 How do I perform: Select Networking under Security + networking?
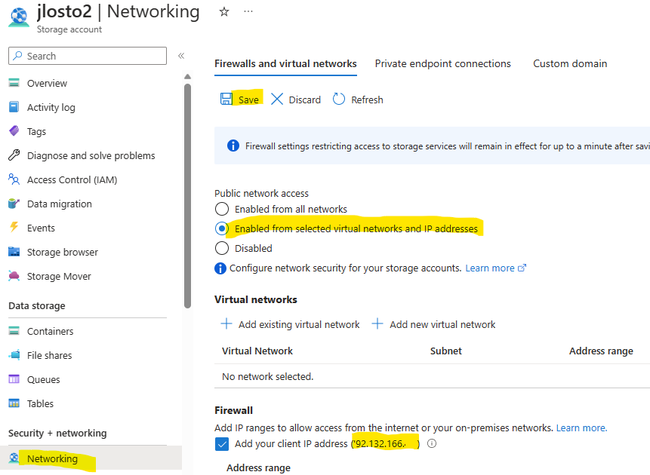tap(52, 458)
